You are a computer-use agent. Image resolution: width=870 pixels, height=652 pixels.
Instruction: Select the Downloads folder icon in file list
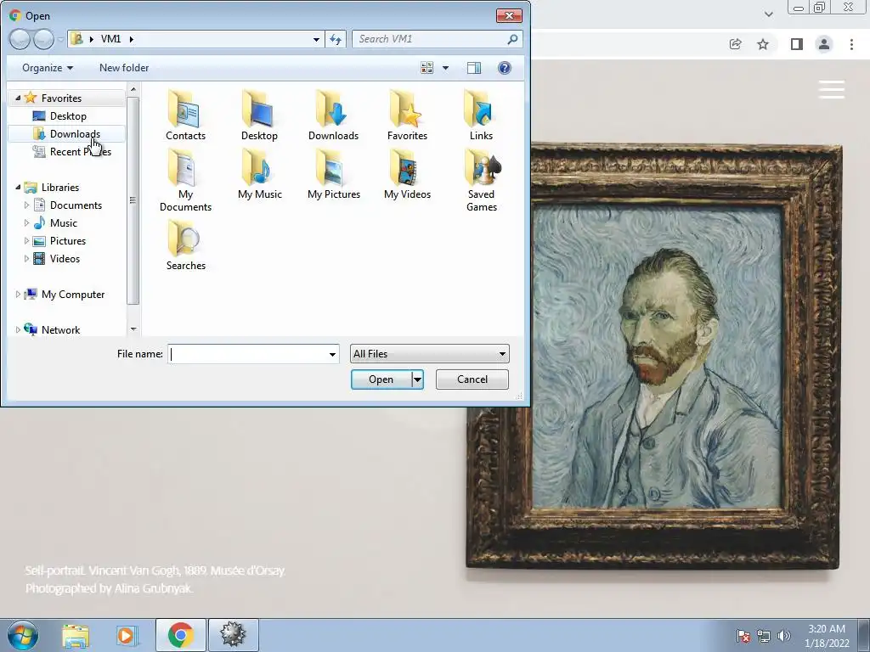click(333, 115)
